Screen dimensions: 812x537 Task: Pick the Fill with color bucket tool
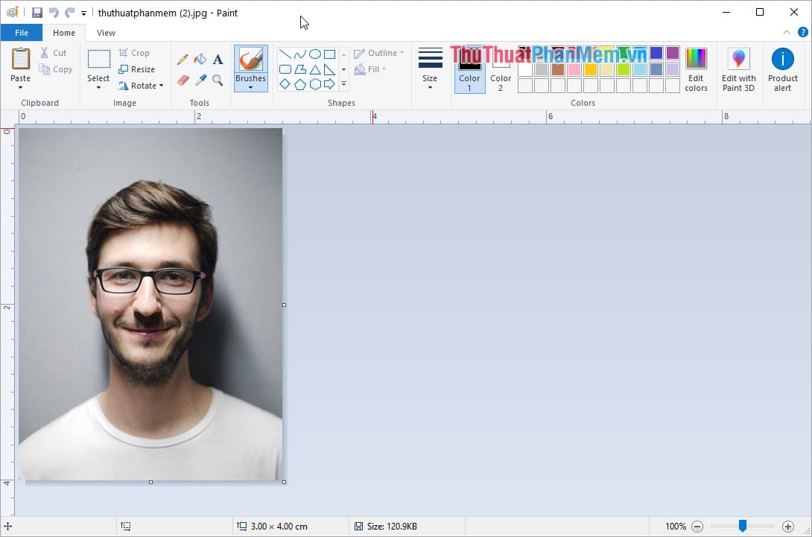pyautogui.click(x=200, y=60)
